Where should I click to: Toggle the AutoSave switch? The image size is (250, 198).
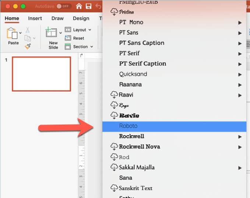[x=64, y=6]
